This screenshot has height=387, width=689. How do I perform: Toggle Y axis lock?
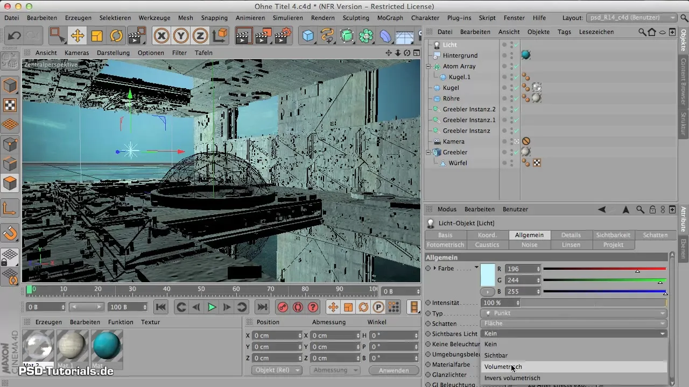(x=181, y=36)
